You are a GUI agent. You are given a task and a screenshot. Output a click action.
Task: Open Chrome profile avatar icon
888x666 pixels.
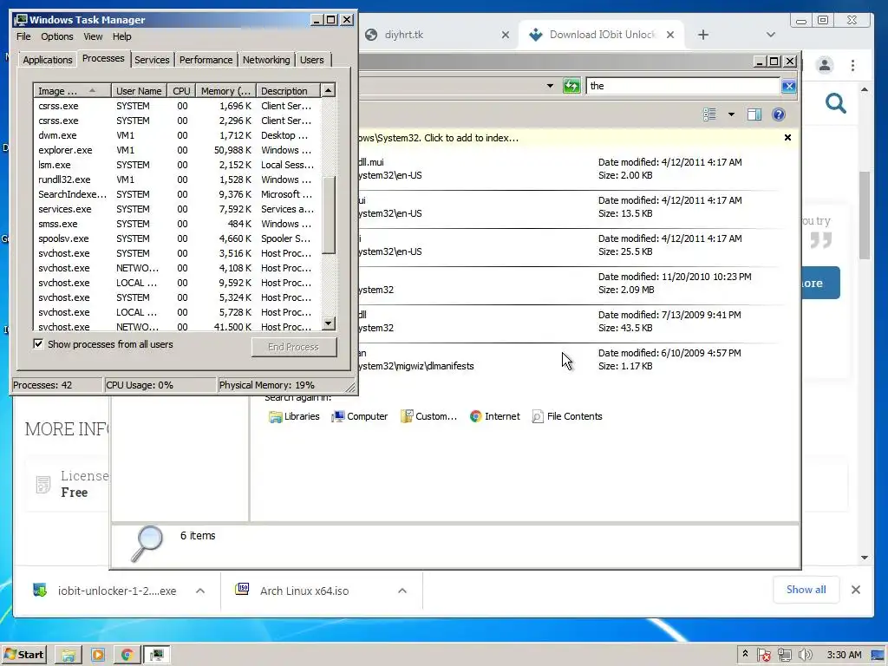825,65
